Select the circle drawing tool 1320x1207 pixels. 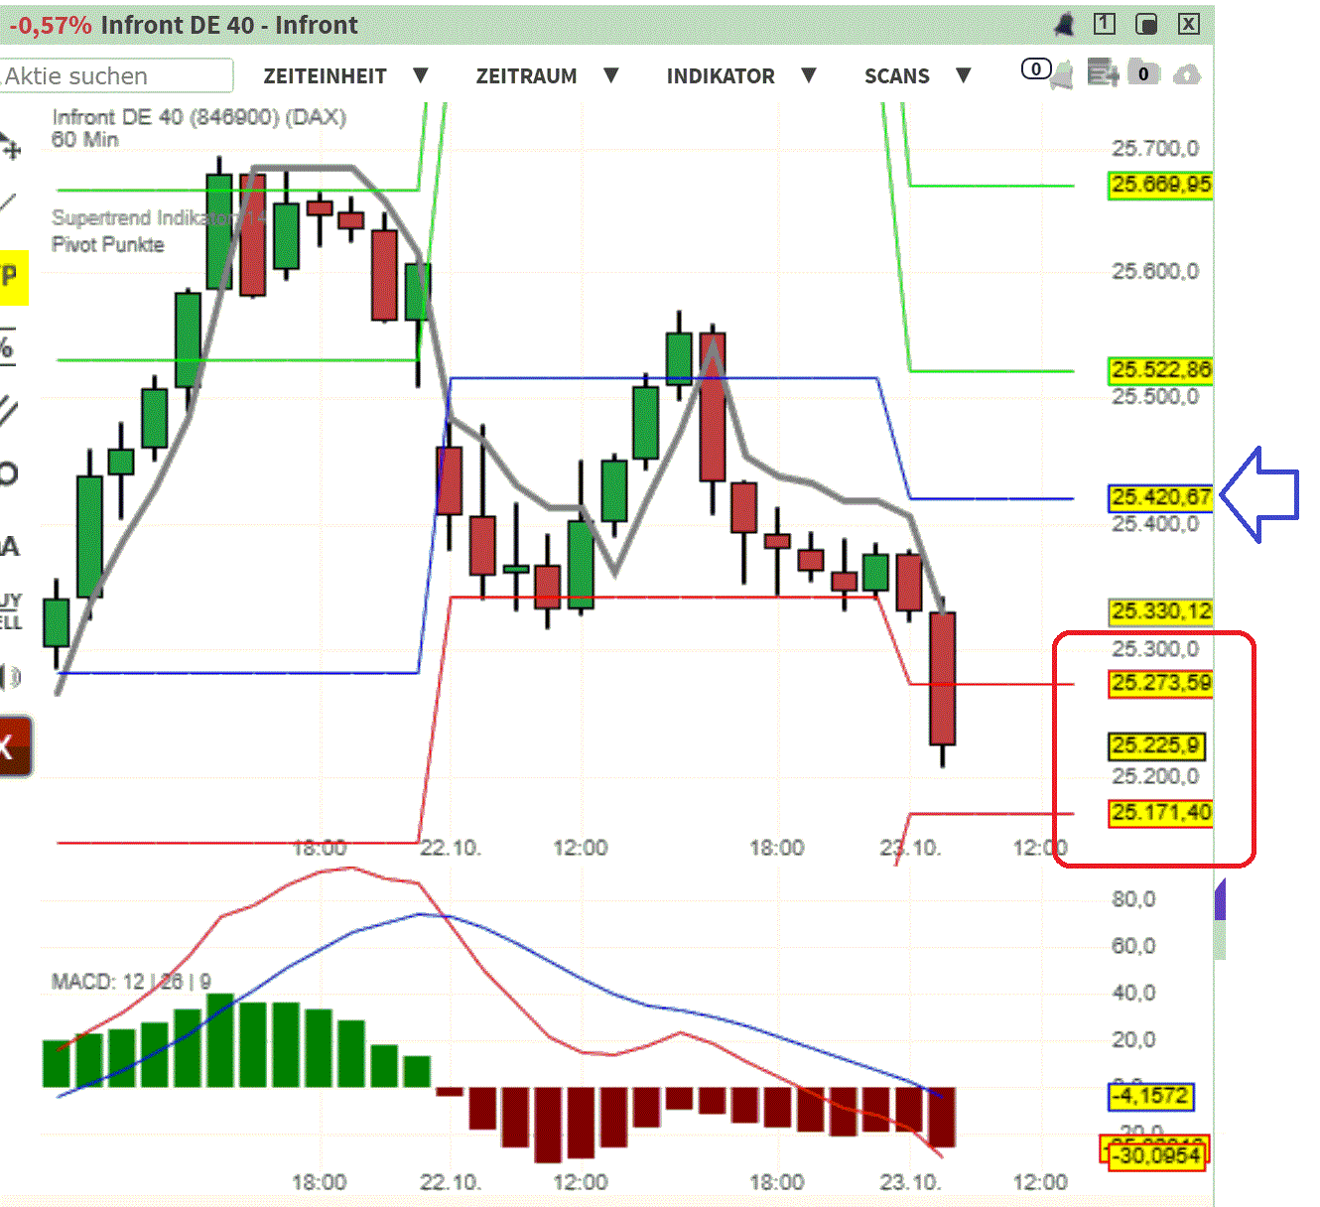(x=8, y=473)
